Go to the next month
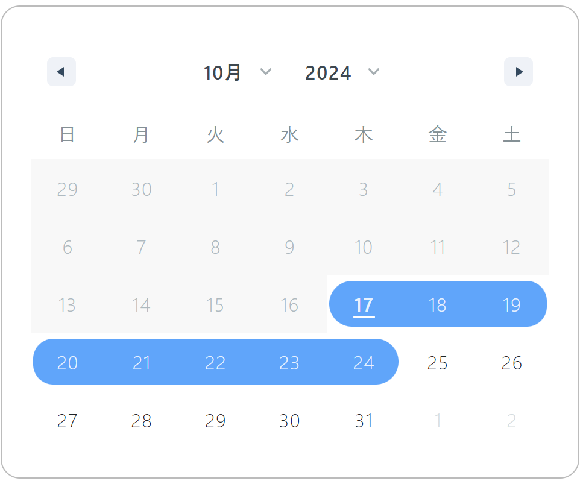The width and height of the screenshot is (580, 484). pos(519,72)
